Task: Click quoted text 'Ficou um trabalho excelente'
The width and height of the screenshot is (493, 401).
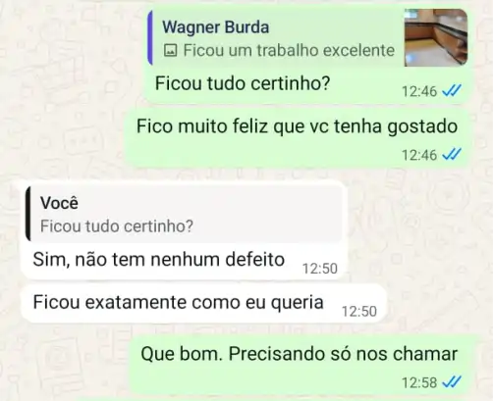Action: (x=289, y=50)
